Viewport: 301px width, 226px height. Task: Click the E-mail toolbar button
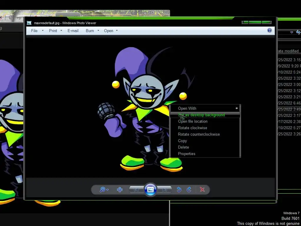click(x=73, y=31)
